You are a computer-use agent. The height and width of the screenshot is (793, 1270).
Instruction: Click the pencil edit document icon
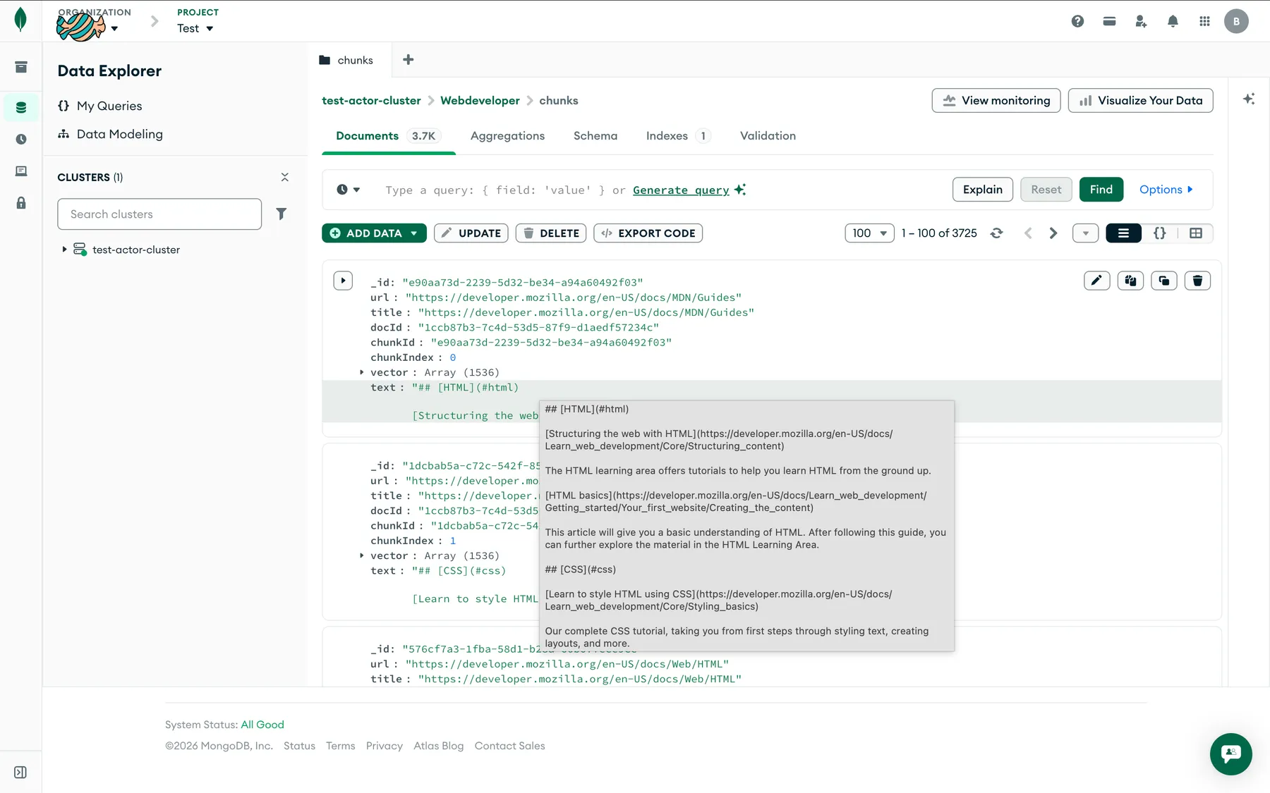(x=1096, y=281)
